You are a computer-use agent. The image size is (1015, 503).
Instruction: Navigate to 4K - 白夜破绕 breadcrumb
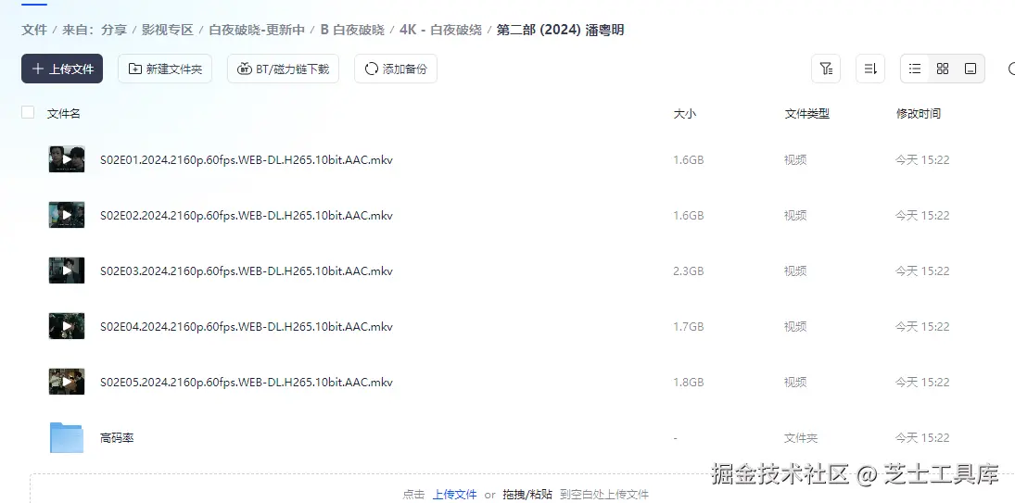441,30
